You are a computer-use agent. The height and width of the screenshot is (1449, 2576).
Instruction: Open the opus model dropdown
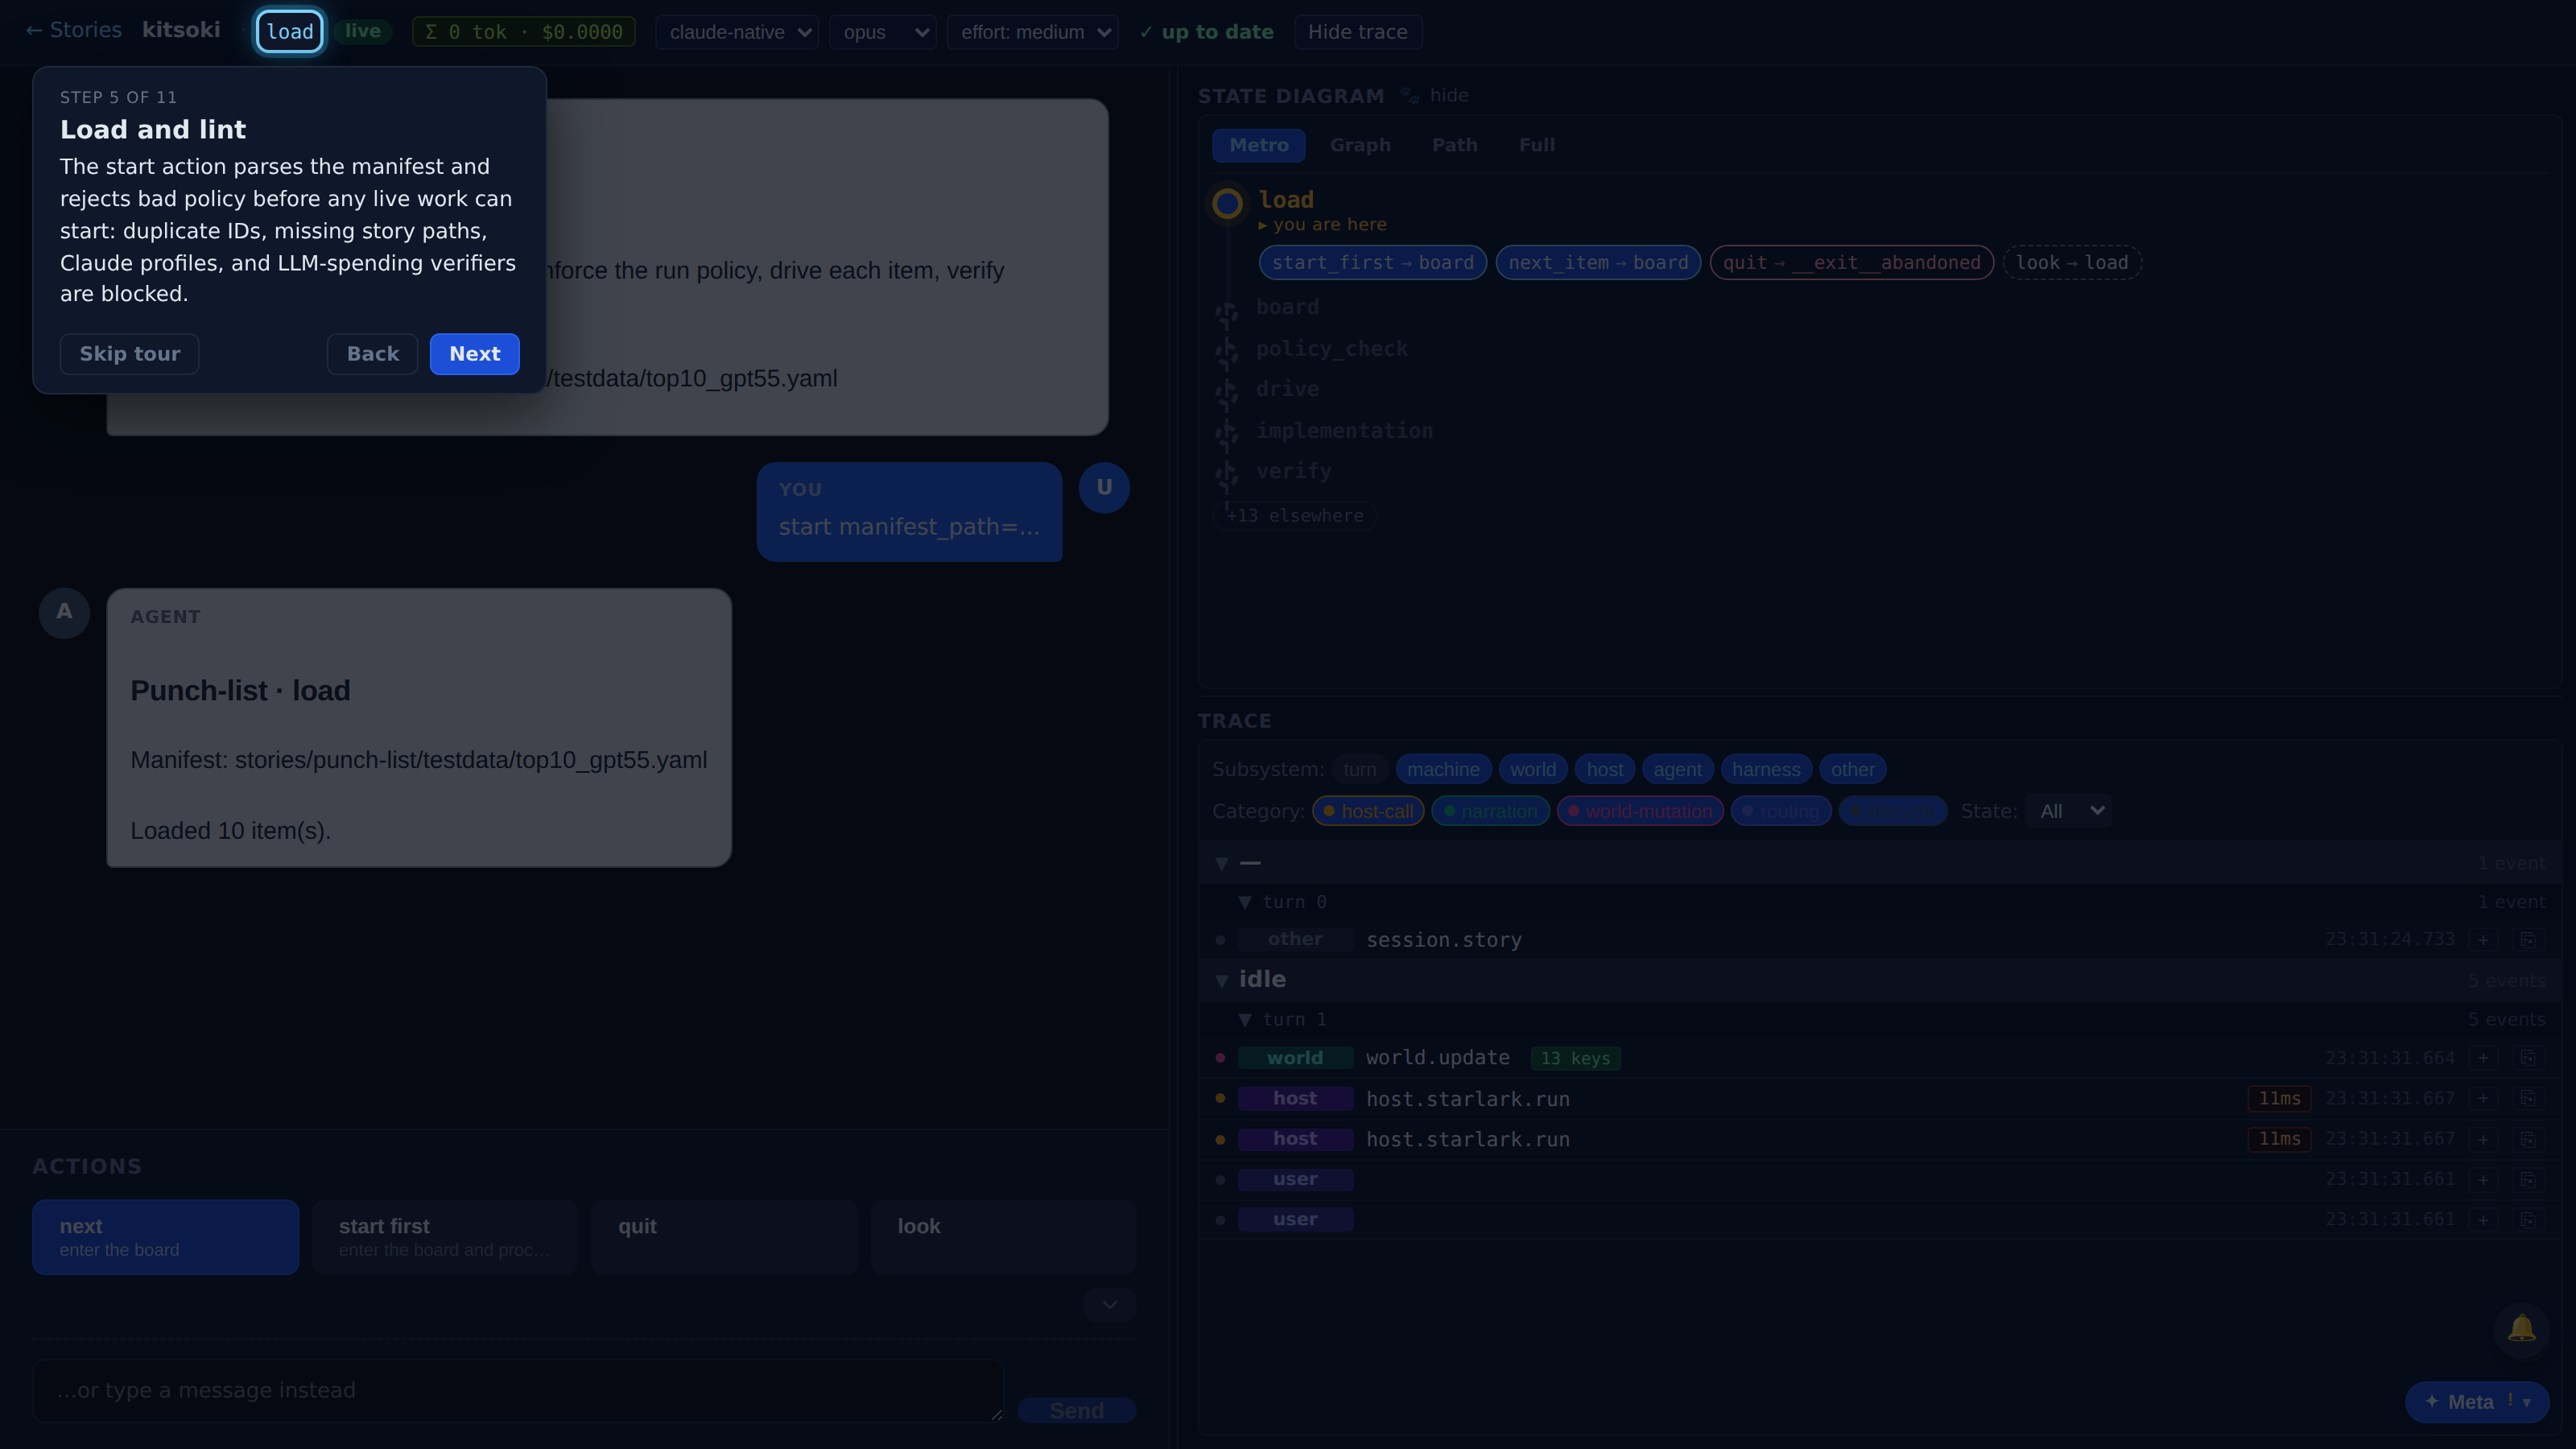(x=883, y=32)
